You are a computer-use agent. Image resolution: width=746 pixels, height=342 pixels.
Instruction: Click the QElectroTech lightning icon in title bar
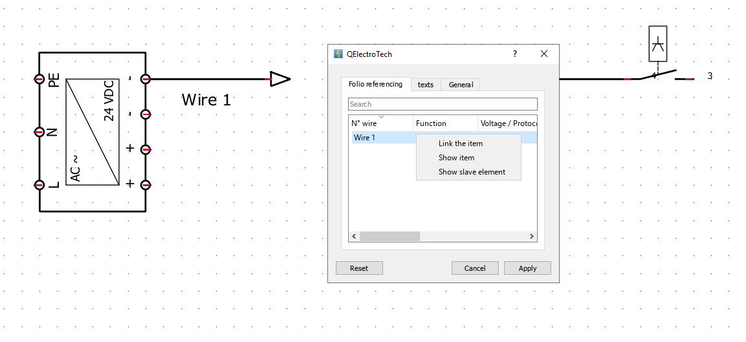pyautogui.click(x=338, y=54)
